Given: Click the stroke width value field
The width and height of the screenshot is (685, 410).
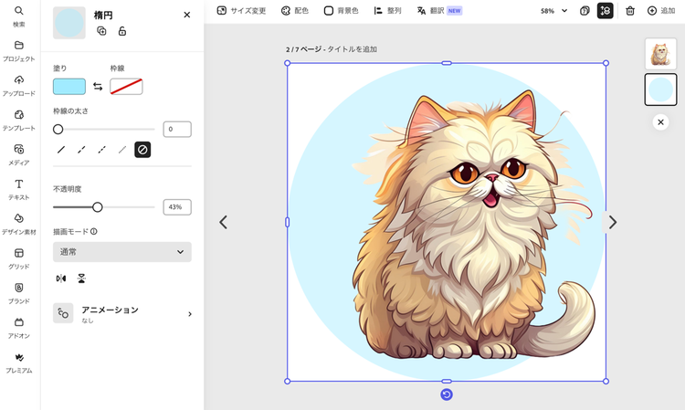Looking at the screenshot, I should click(x=177, y=130).
